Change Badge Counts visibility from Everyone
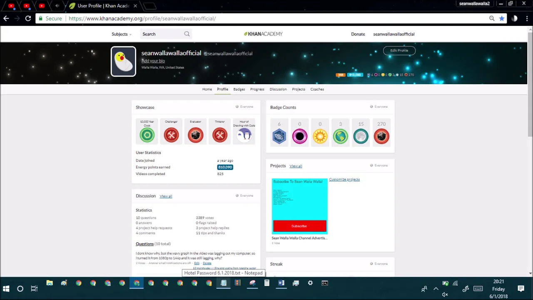The width and height of the screenshot is (533, 300). tap(379, 107)
